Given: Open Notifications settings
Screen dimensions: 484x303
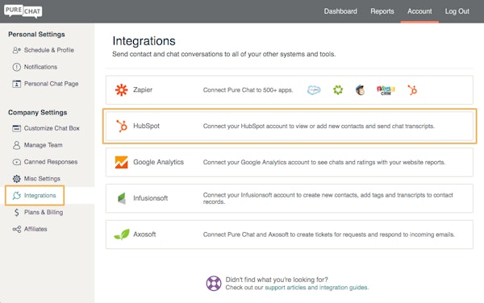Looking at the screenshot, I should coord(40,67).
